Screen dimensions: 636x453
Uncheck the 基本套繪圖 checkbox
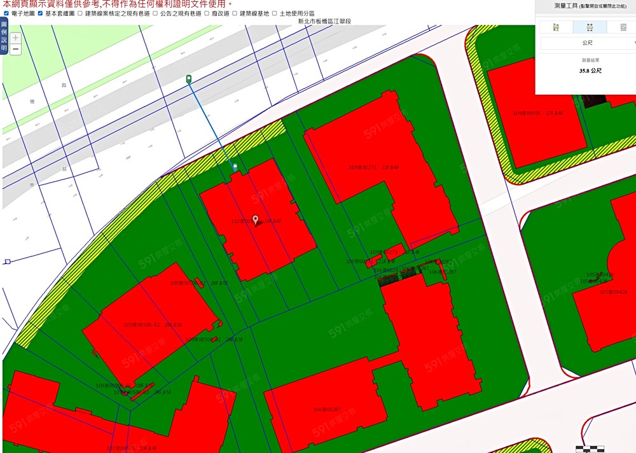pos(41,13)
